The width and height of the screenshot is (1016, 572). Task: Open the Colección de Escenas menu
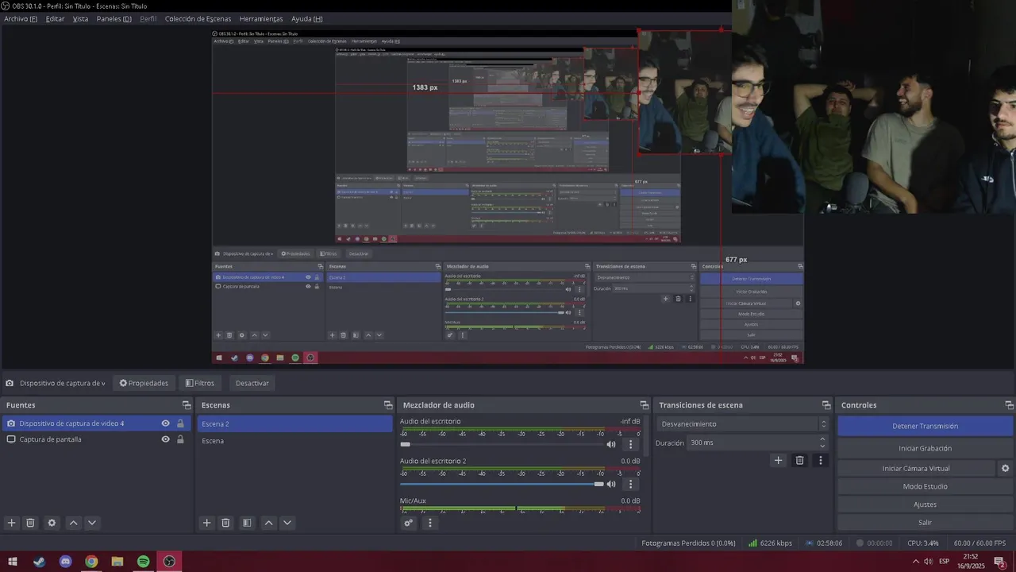pyautogui.click(x=198, y=18)
